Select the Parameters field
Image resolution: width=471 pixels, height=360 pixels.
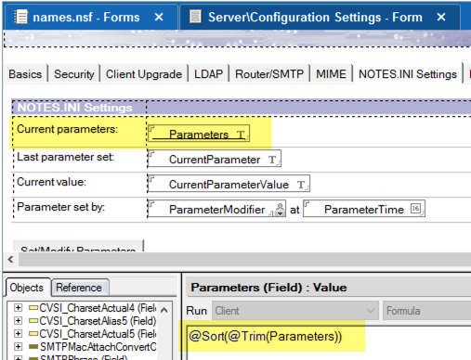pos(199,134)
